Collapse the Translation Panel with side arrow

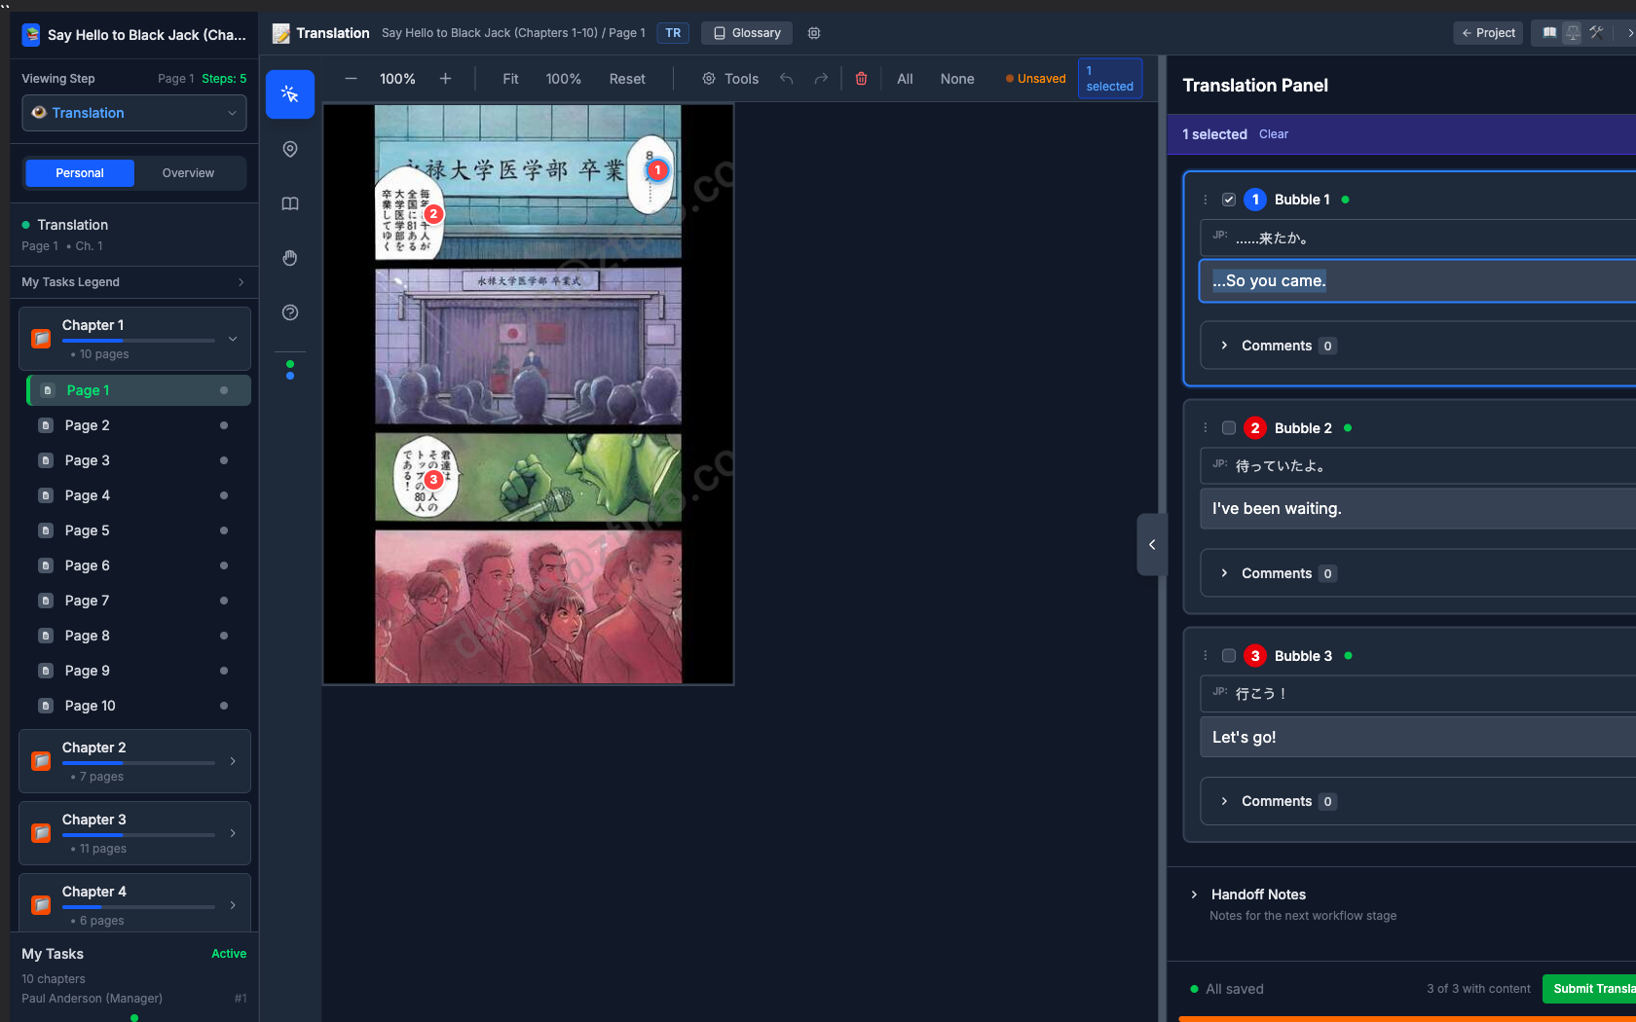(x=1152, y=545)
